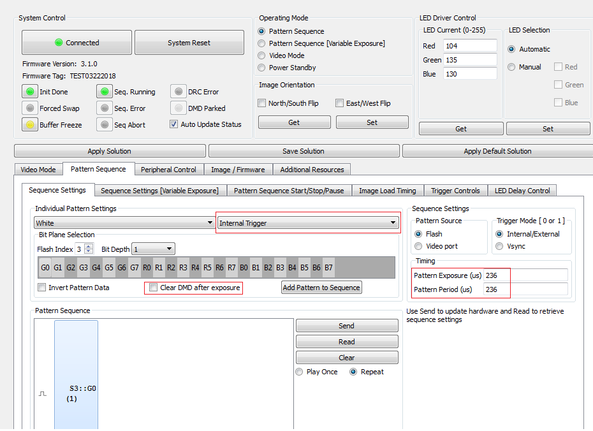This screenshot has width=593, height=431.
Task: Select bit plane G7
Action: pos(135,268)
